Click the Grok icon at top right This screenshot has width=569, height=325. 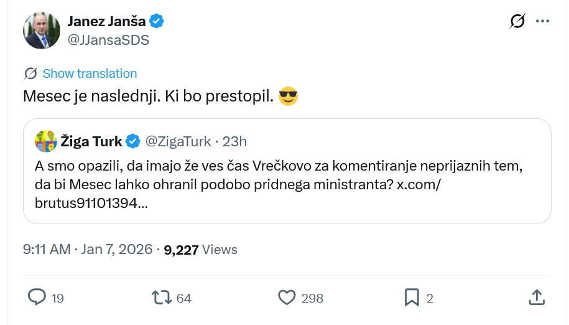tap(517, 21)
